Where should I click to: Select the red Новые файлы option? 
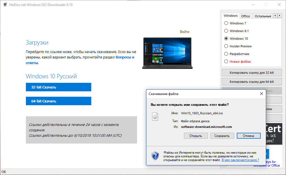(x=226, y=61)
